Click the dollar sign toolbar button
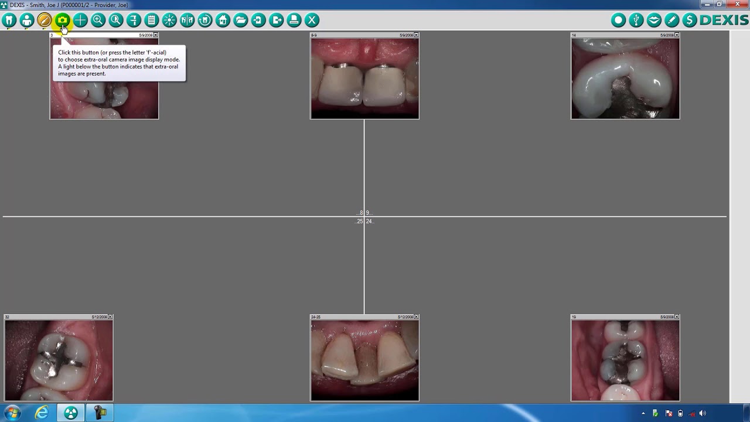Image resolution: width=750 pixels, height=422 pixels. click(690, 21)
